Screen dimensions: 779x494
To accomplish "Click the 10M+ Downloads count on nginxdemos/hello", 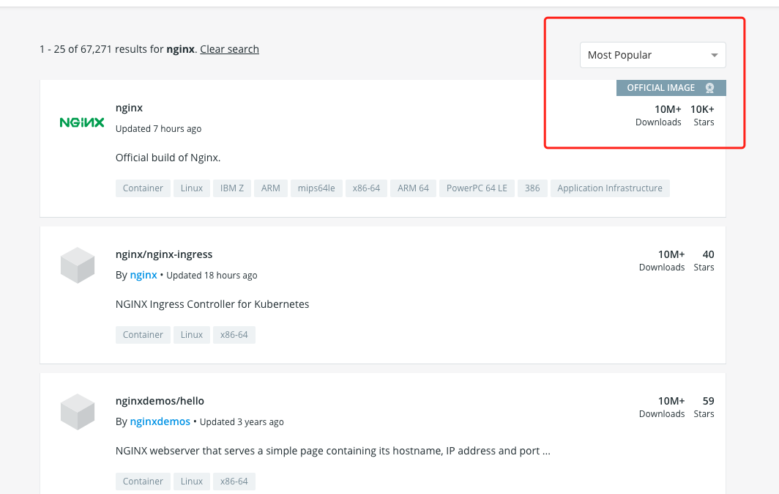I will click(662, 407).
